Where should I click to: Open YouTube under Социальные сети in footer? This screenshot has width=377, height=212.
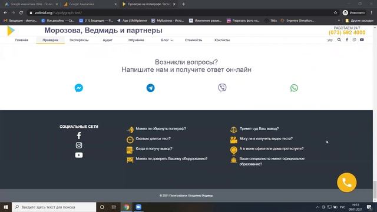pos(79,155)
